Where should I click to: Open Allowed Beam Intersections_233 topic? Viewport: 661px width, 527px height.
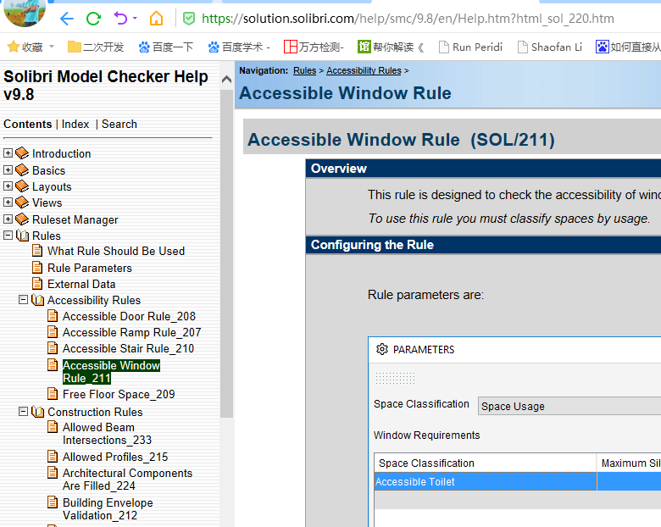pyautogui.click(x=107, y=434)
